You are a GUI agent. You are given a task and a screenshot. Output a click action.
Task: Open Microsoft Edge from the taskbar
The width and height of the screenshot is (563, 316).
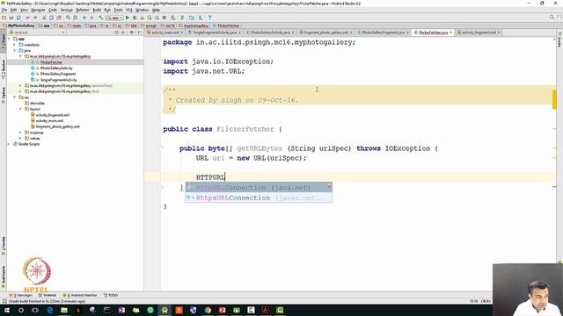[x=49, y=310]
